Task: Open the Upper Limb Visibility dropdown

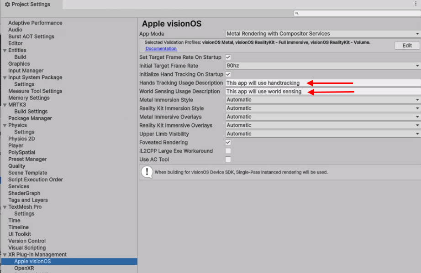Action: 323,134
